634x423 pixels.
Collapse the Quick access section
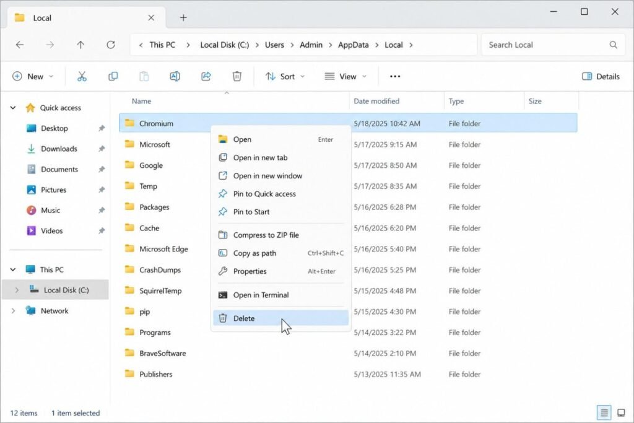[13, 108]
